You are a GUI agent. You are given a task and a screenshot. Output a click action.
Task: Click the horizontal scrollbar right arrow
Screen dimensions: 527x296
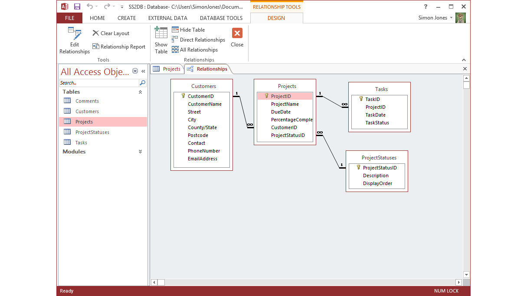pyautogui.click(x=459, y=282)
